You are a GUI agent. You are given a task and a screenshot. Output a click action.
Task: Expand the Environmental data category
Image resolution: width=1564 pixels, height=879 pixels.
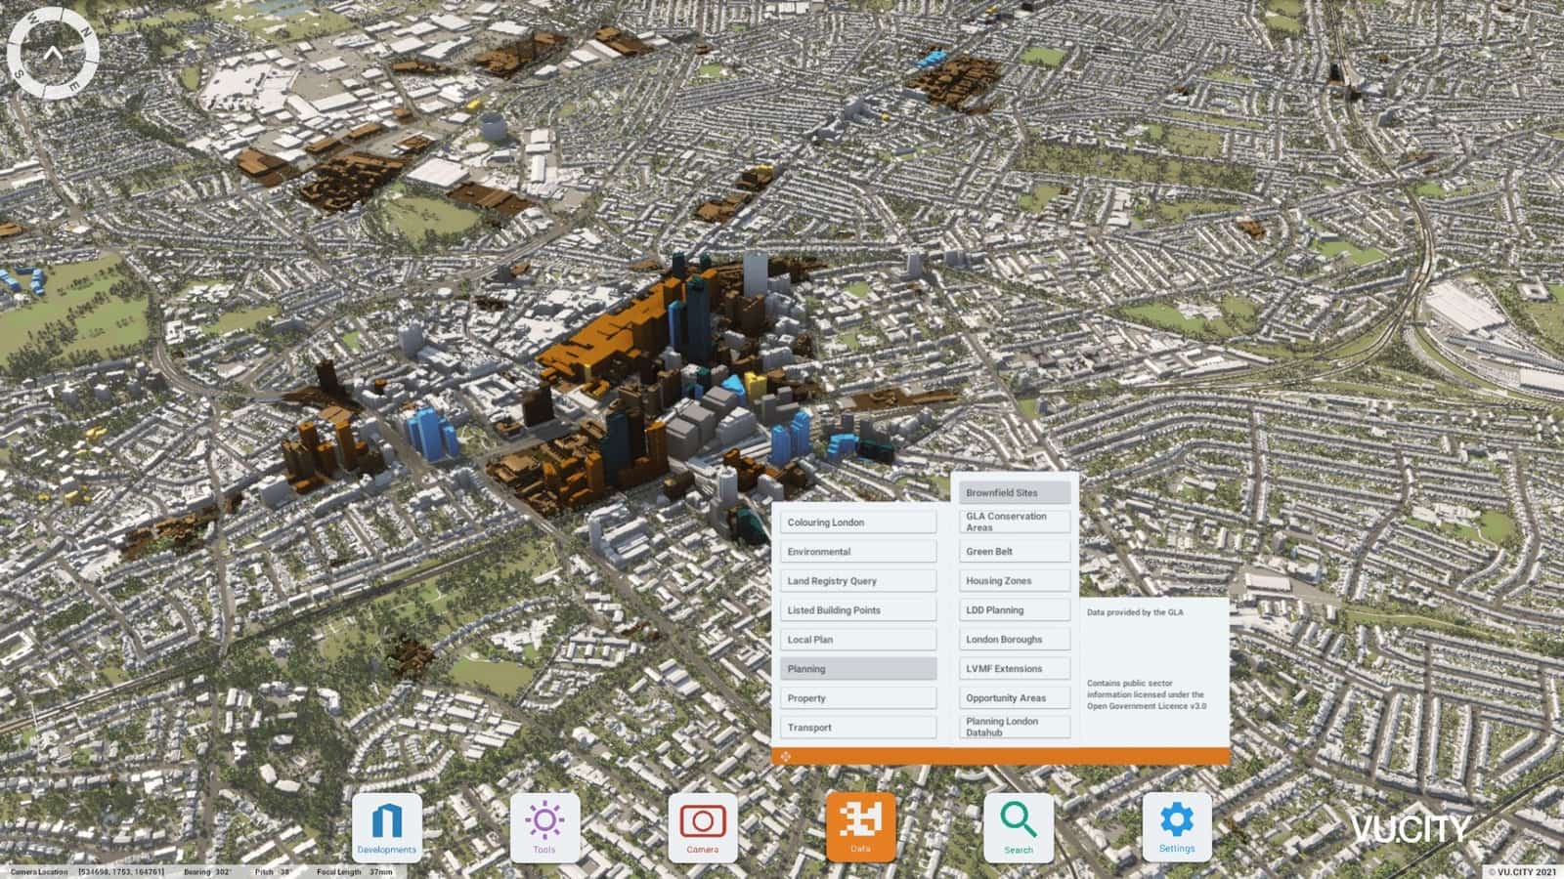857,551
